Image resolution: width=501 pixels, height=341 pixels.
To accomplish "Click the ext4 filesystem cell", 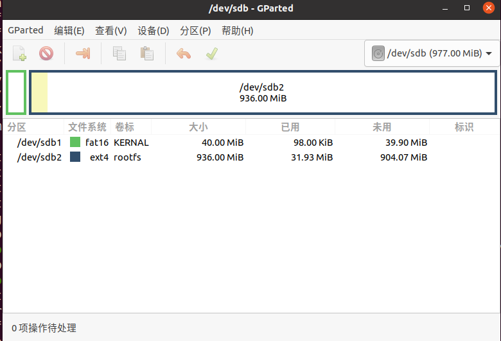I will click(x=99, y=157).
